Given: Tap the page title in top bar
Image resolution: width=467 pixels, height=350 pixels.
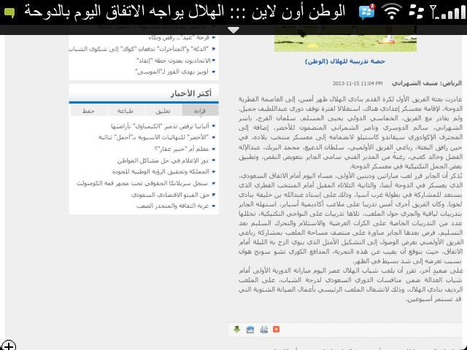Looking at the screenshot, I should click(x=185, y=12).
